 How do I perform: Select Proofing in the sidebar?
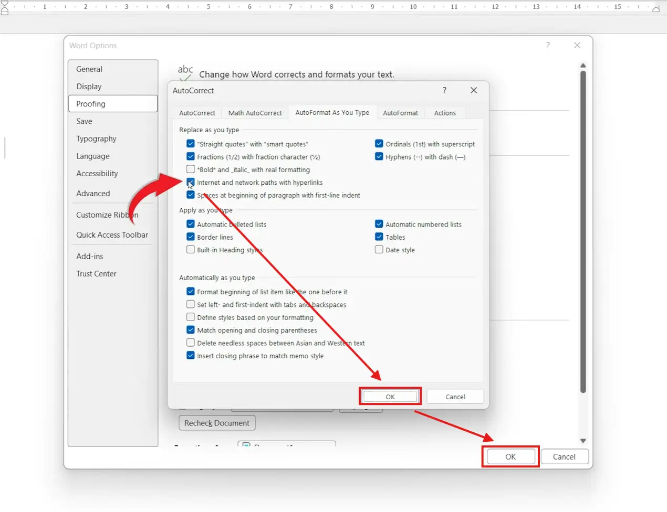(x=113, y=103)
